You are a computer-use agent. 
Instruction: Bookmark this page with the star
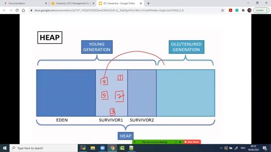click(x=223, y=10)
